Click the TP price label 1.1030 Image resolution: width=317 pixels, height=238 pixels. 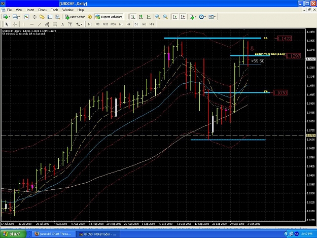click(280, 93)
